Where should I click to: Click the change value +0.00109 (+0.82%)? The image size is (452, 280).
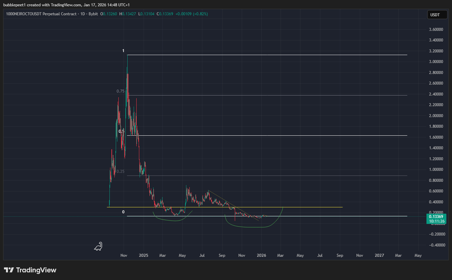coord(191,14)
